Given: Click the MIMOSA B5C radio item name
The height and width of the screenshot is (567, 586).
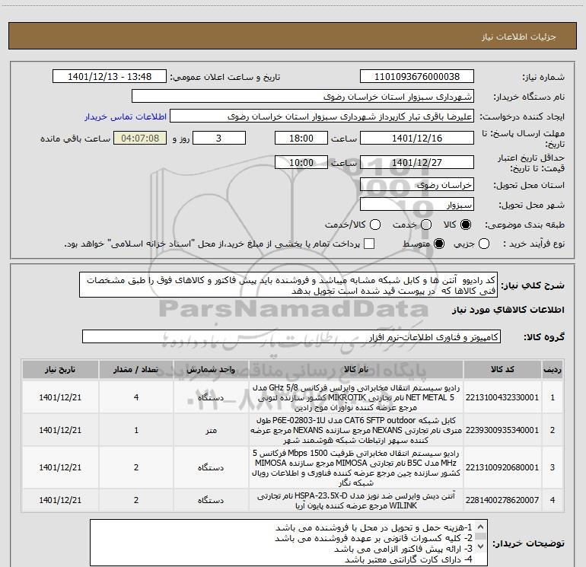Looking at the screenshot, I should tap(356, 467).
